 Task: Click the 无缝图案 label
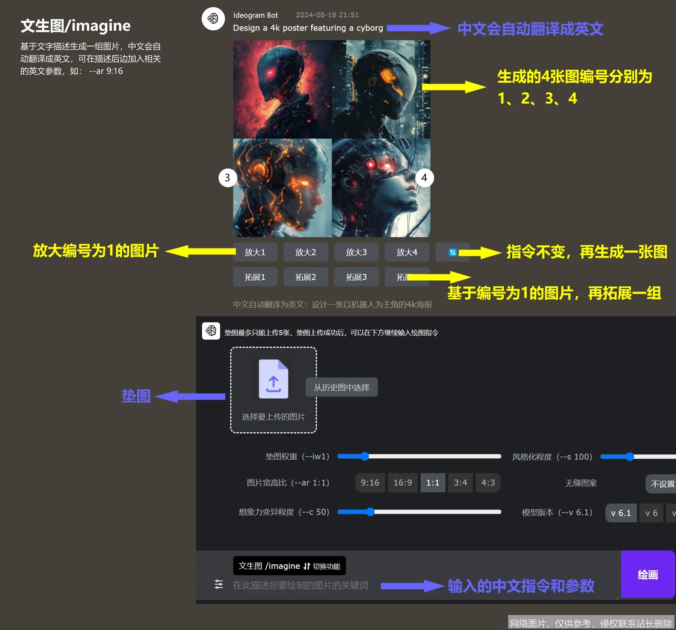(581, 483)
